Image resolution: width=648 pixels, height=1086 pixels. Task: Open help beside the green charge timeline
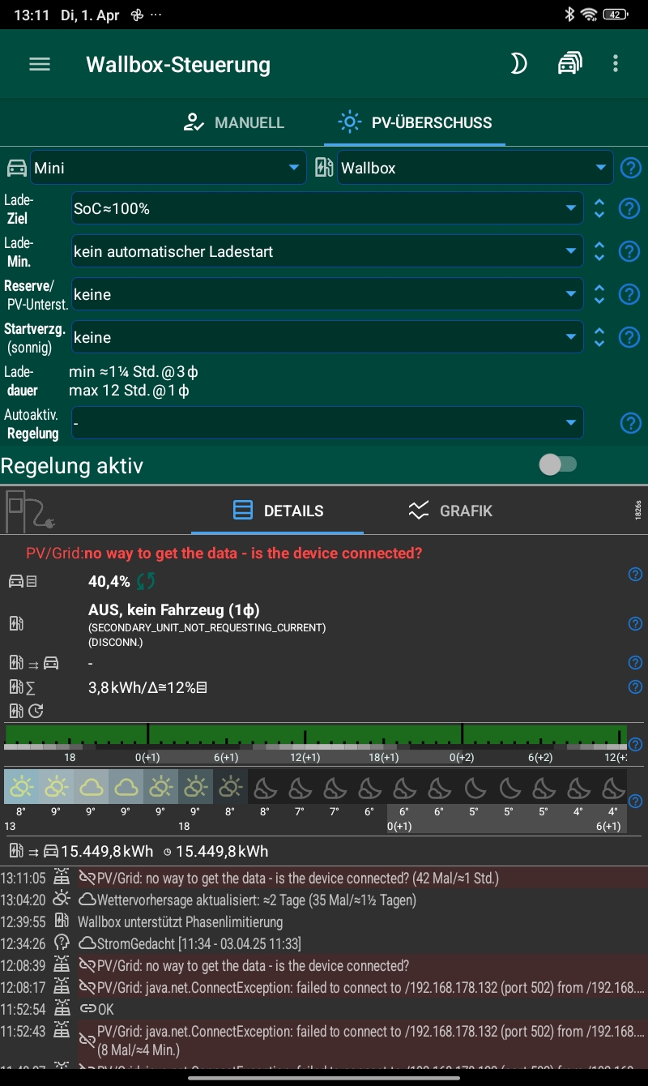pyautogui.click(x=636, y=744)
